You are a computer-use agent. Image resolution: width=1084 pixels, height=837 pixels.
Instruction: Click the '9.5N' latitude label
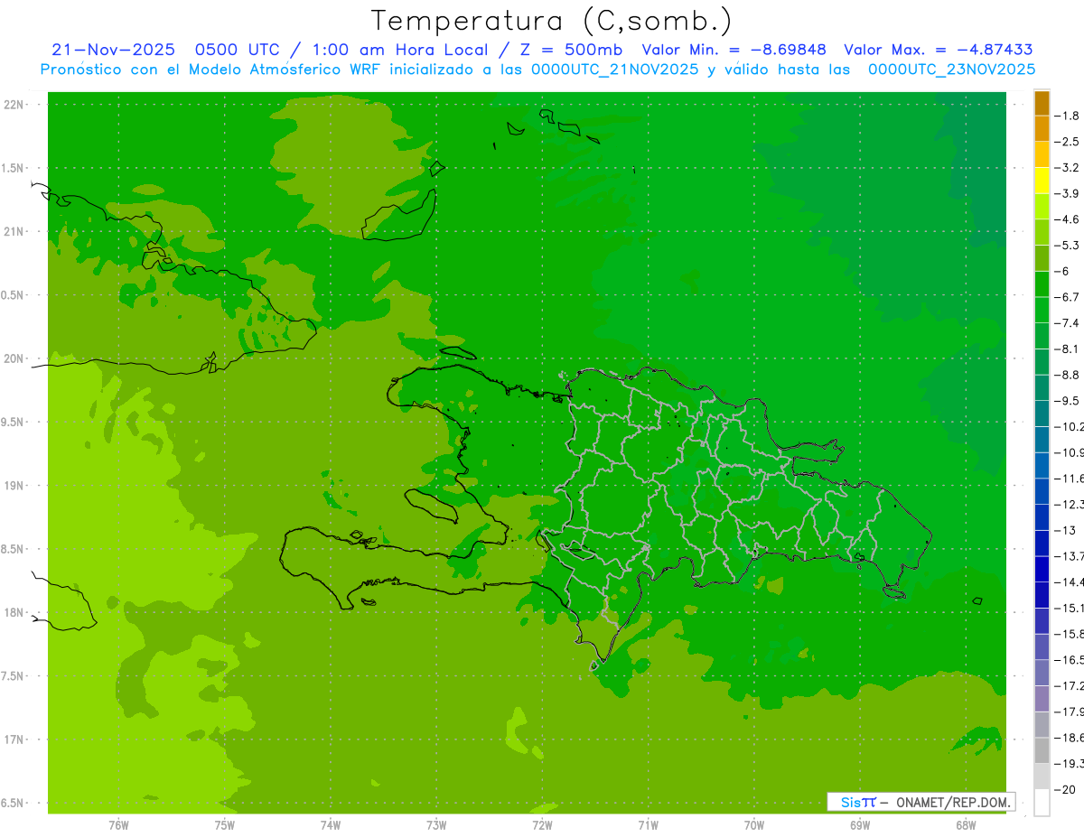click(x=14, y=423)
